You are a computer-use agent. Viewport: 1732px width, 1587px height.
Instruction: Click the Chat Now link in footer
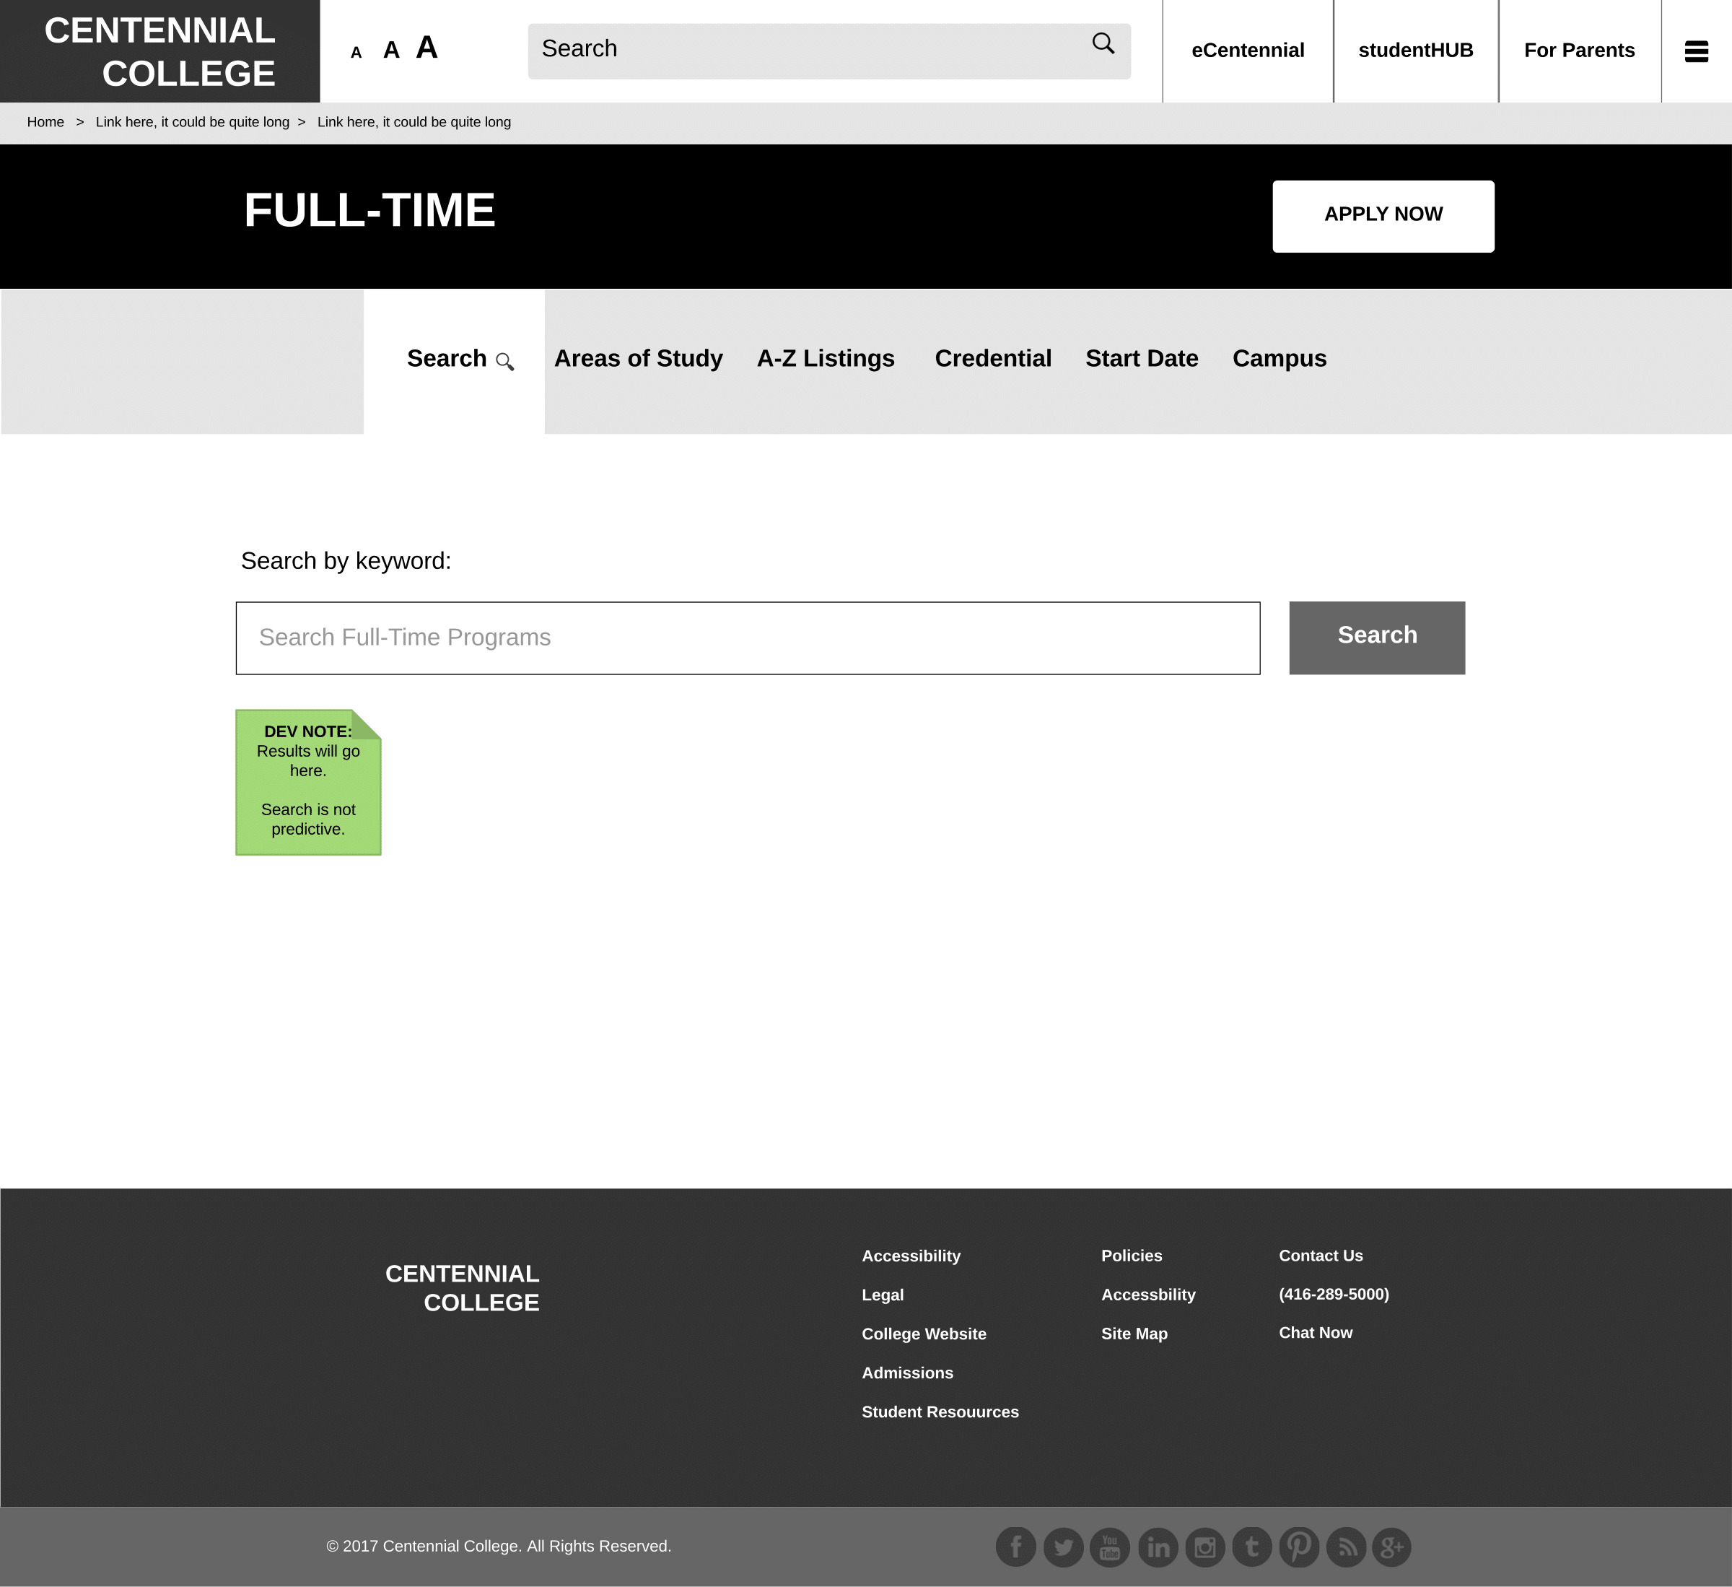pos(1316,1332)
